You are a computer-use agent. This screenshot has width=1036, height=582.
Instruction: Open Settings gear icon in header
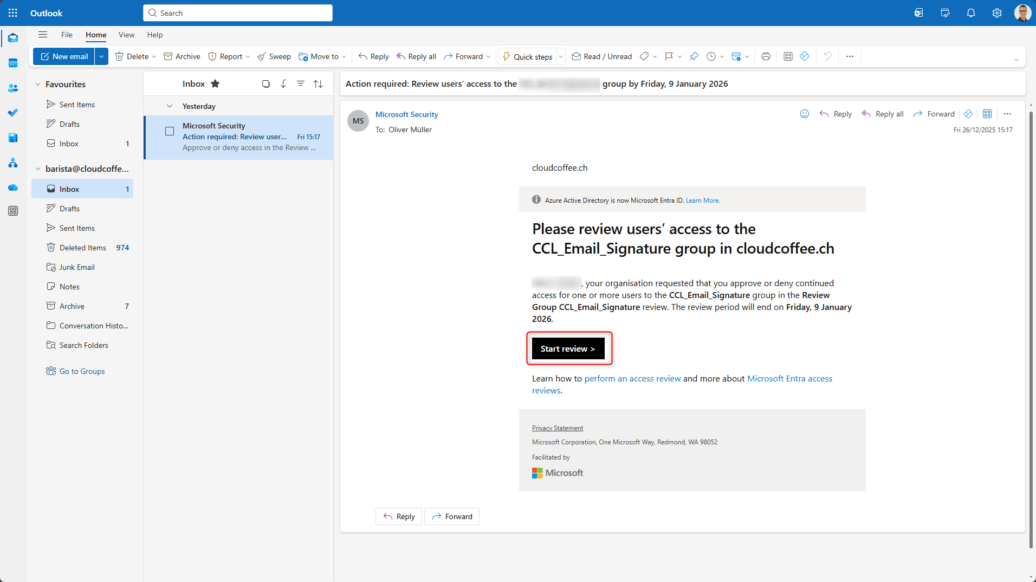[x=996, y=13]
